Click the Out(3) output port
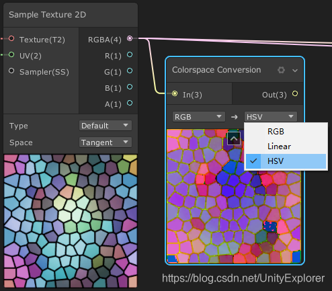 pos(295,93)
